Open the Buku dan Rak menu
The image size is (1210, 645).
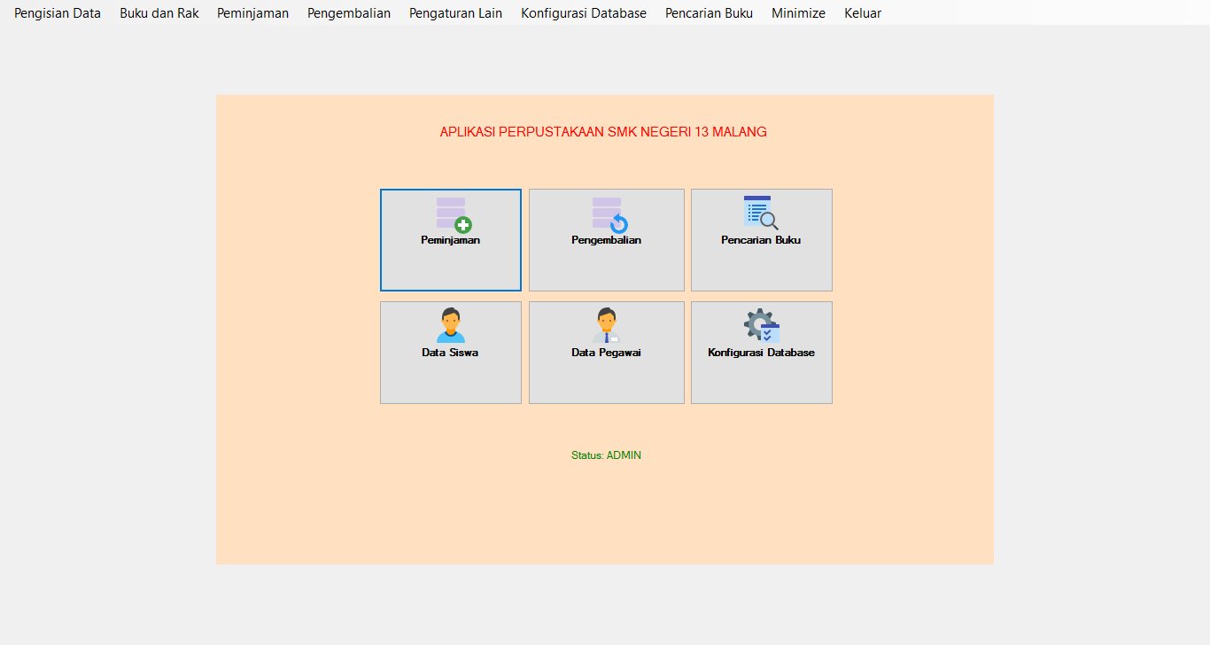pos(159,12)
